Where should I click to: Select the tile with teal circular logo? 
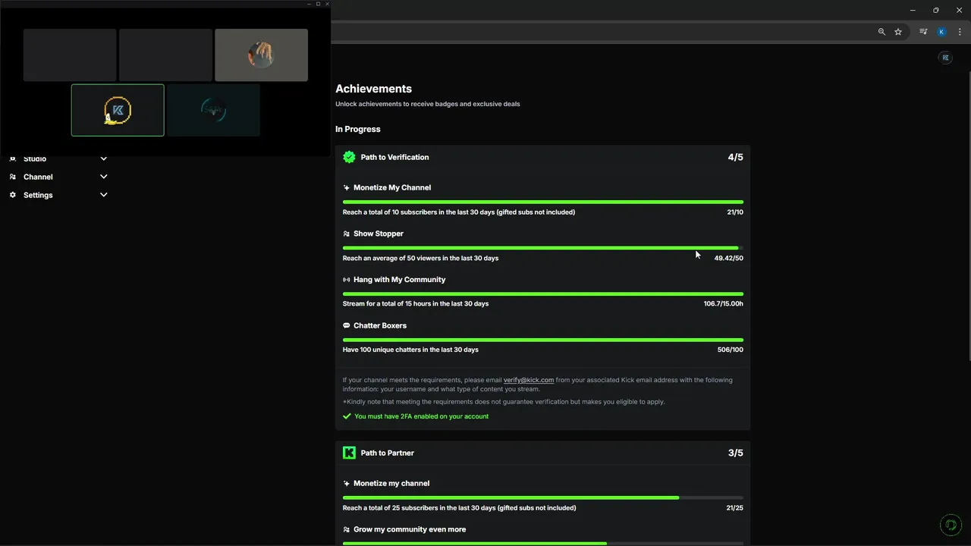point(213,110)
